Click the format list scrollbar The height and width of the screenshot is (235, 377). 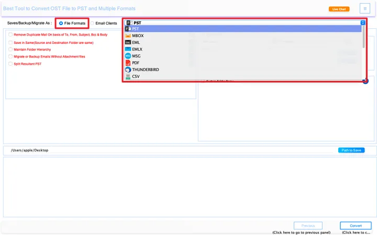[363, 39]
